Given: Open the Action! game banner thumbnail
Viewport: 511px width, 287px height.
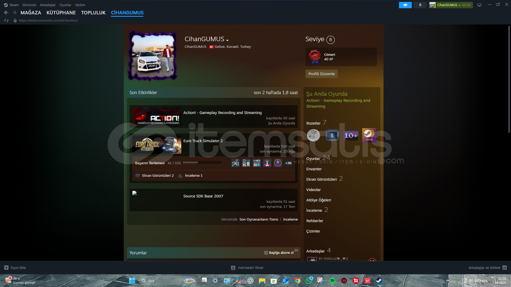Looking at the screenshot, I should point(157,116).
